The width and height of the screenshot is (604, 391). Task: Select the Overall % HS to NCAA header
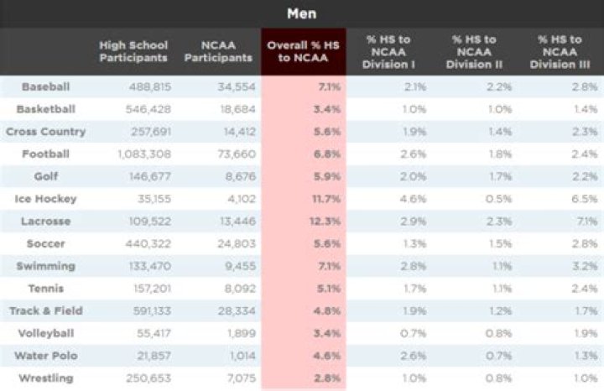pos(302,51)
